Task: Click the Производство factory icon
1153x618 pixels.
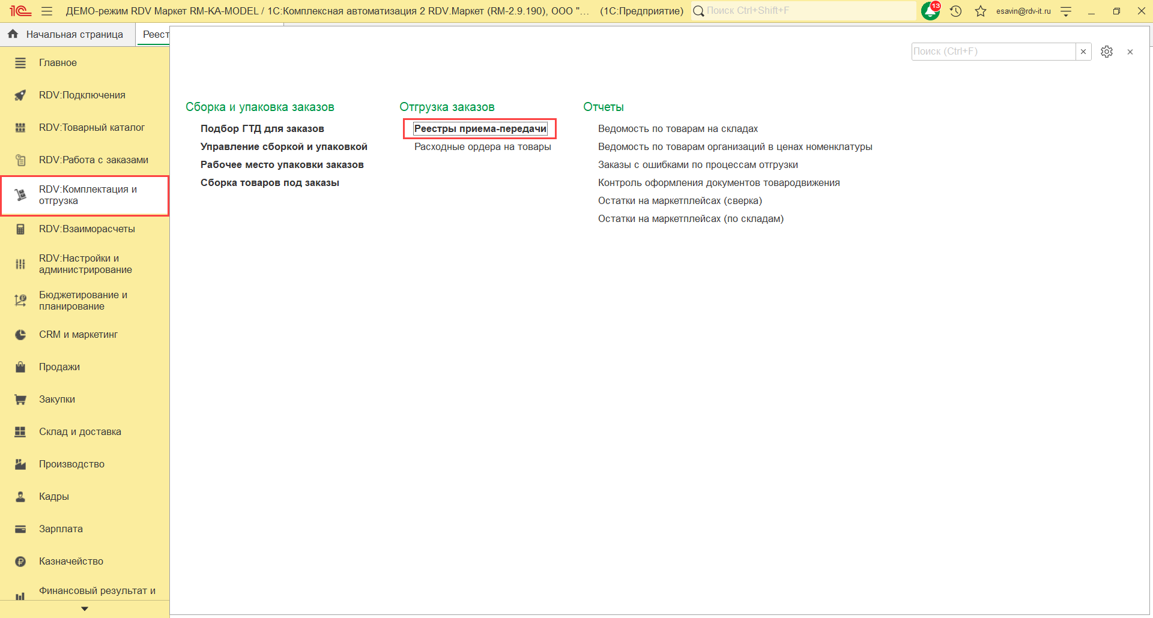Action: pos(20,464)
